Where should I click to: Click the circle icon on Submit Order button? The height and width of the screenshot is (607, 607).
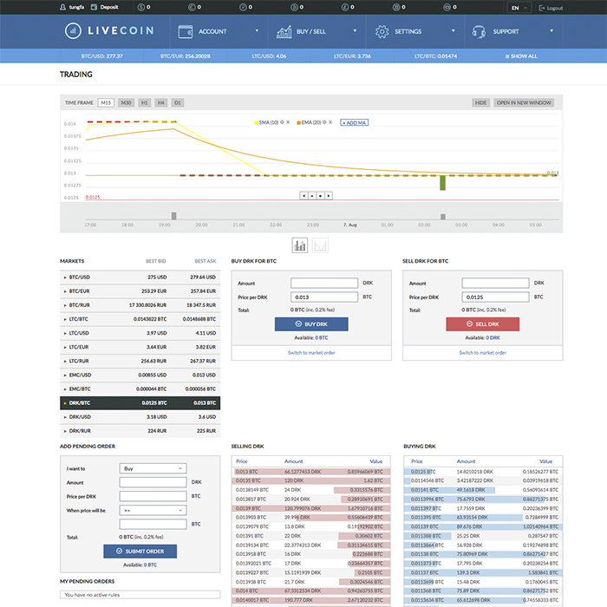120,551
